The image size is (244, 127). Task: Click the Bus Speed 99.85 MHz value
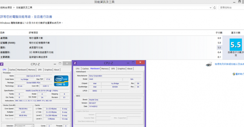coord(23,115)
